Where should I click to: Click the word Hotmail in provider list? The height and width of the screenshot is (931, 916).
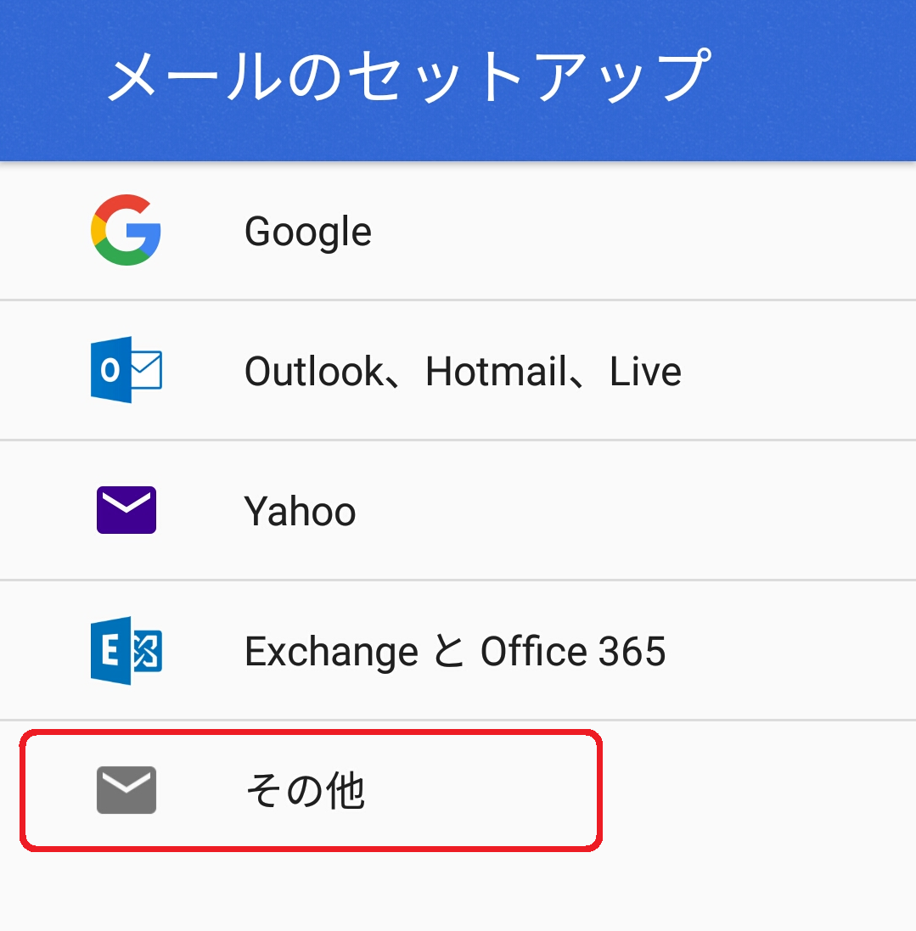click(x=494, y=372)
